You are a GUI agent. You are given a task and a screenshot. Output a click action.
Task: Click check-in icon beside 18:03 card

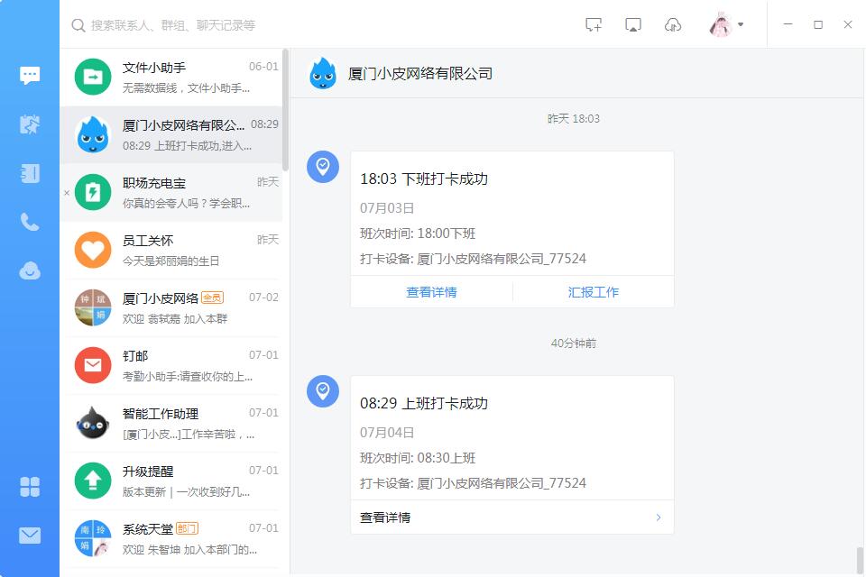click(323, 167)
